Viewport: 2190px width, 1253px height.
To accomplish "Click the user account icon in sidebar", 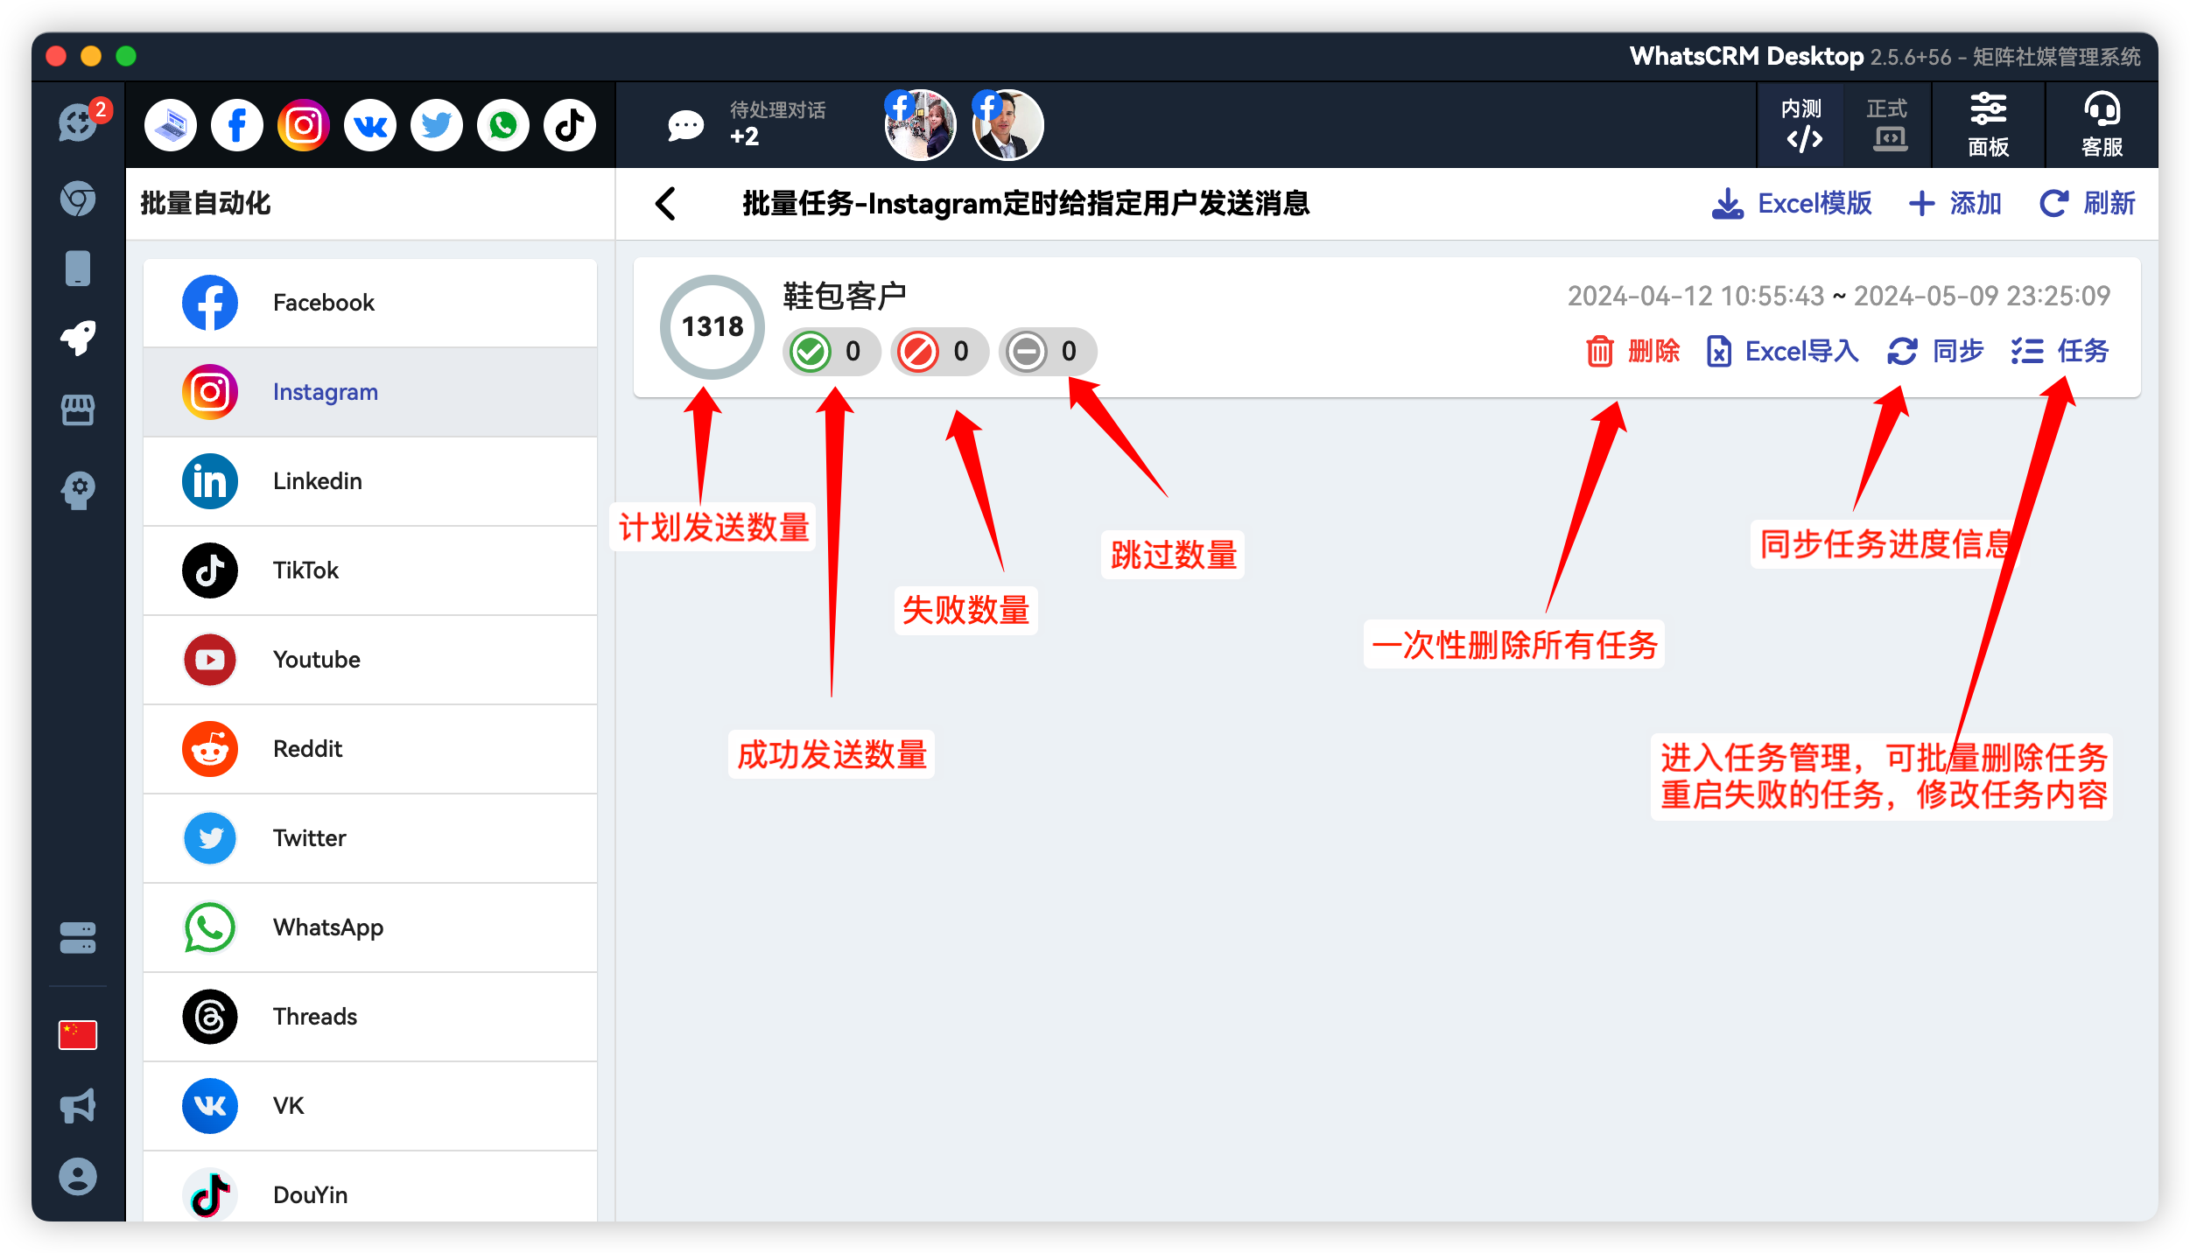I will [x=78, y=1177].
